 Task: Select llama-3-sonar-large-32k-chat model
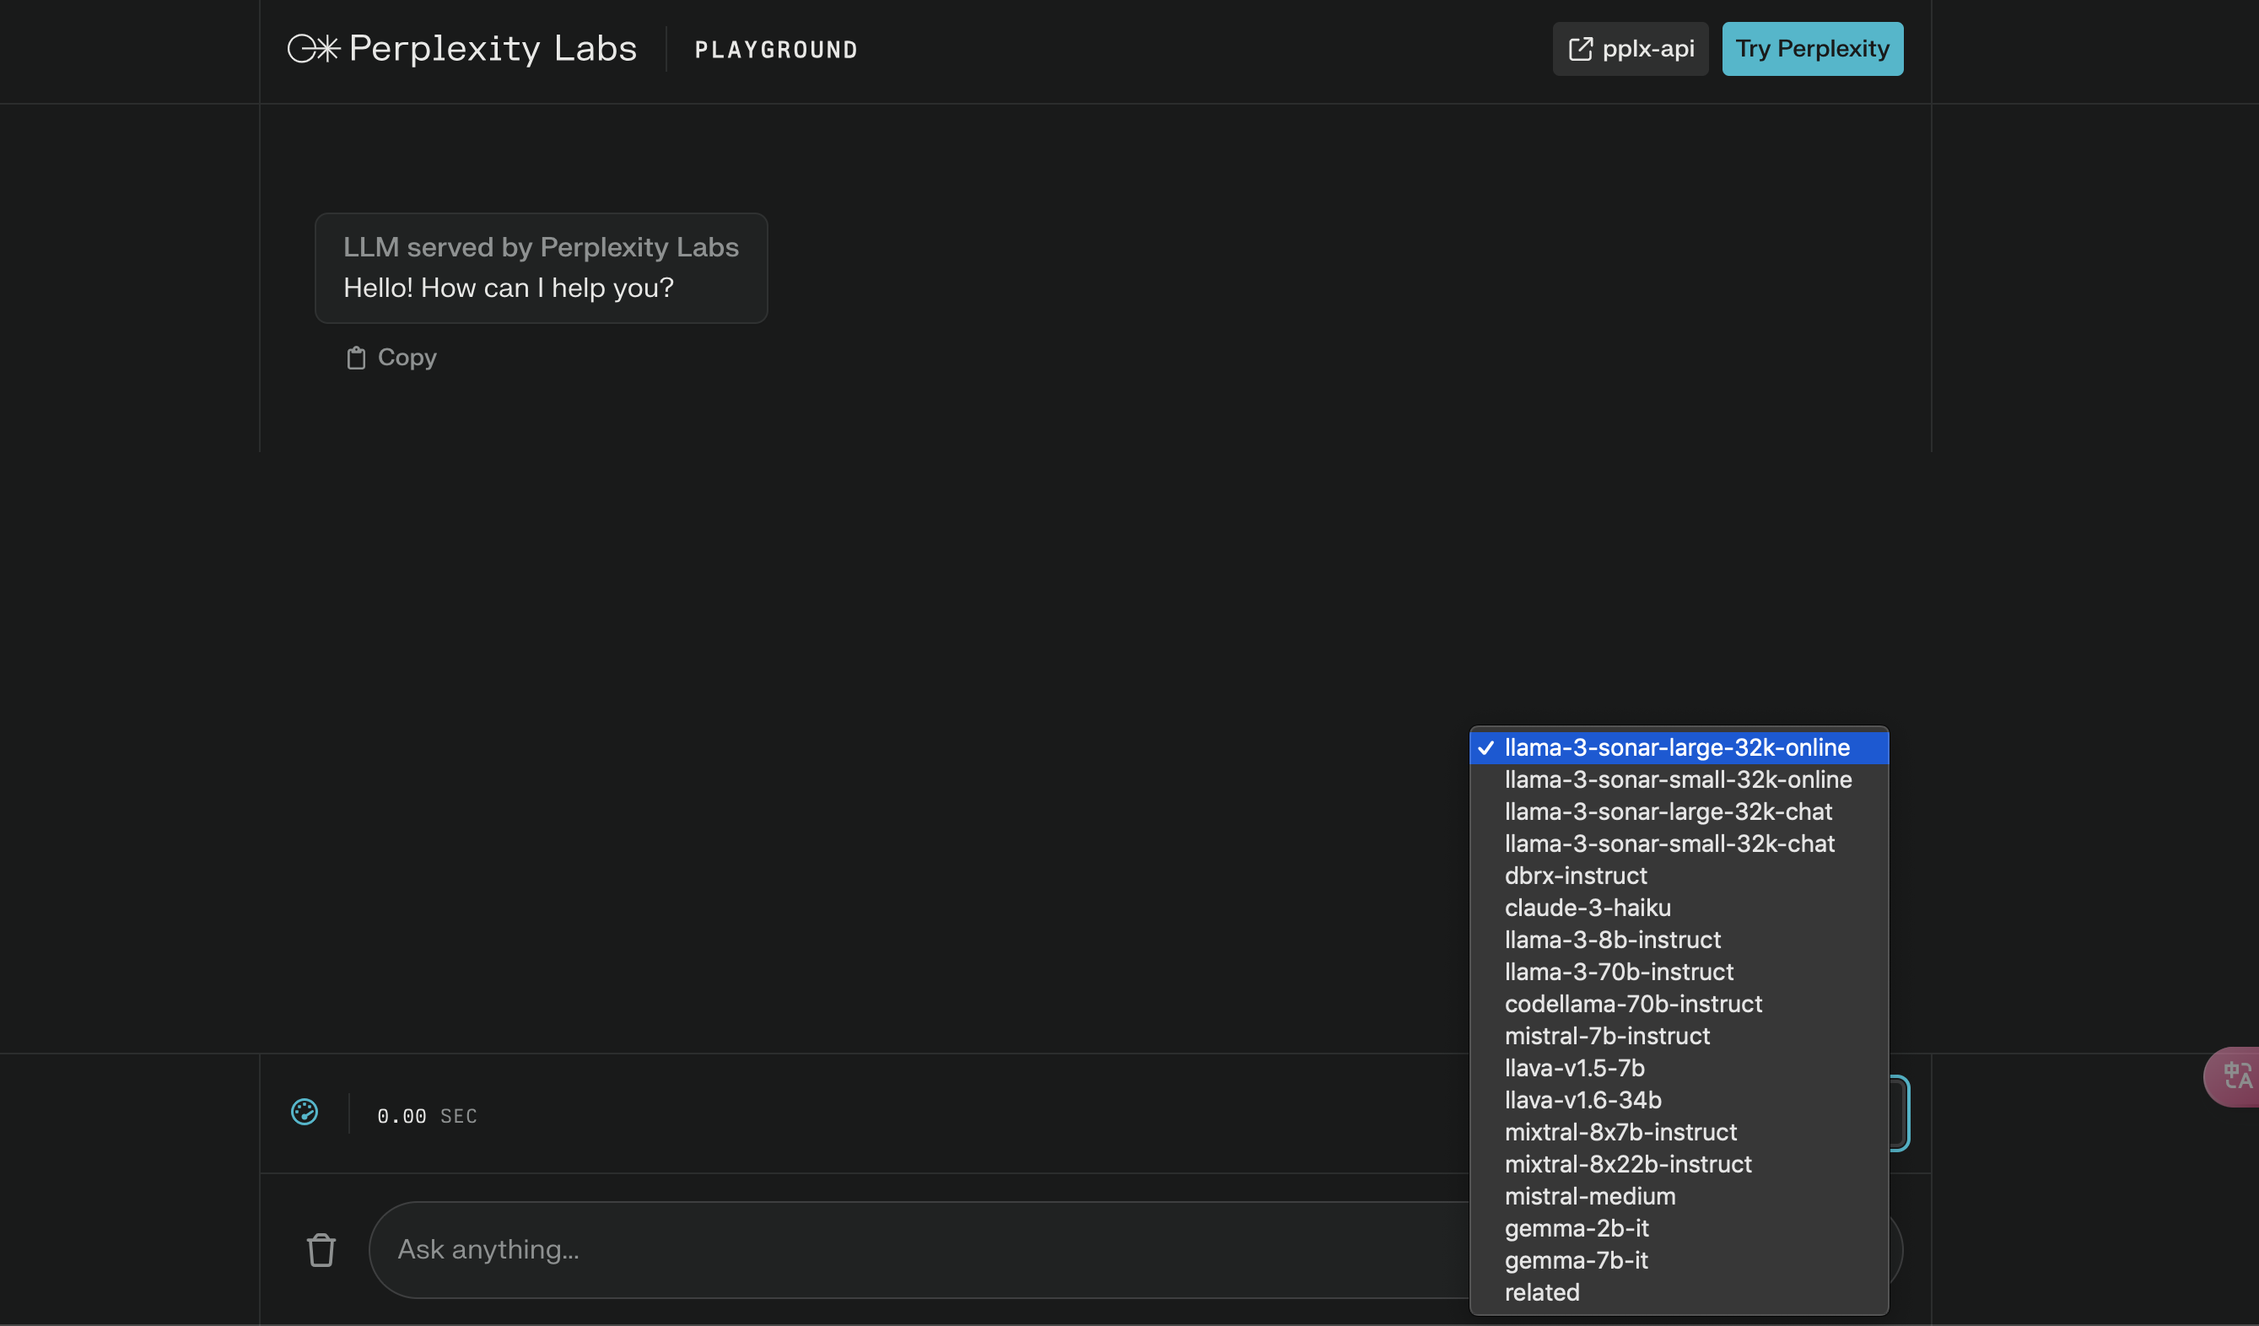(1678, 812)
